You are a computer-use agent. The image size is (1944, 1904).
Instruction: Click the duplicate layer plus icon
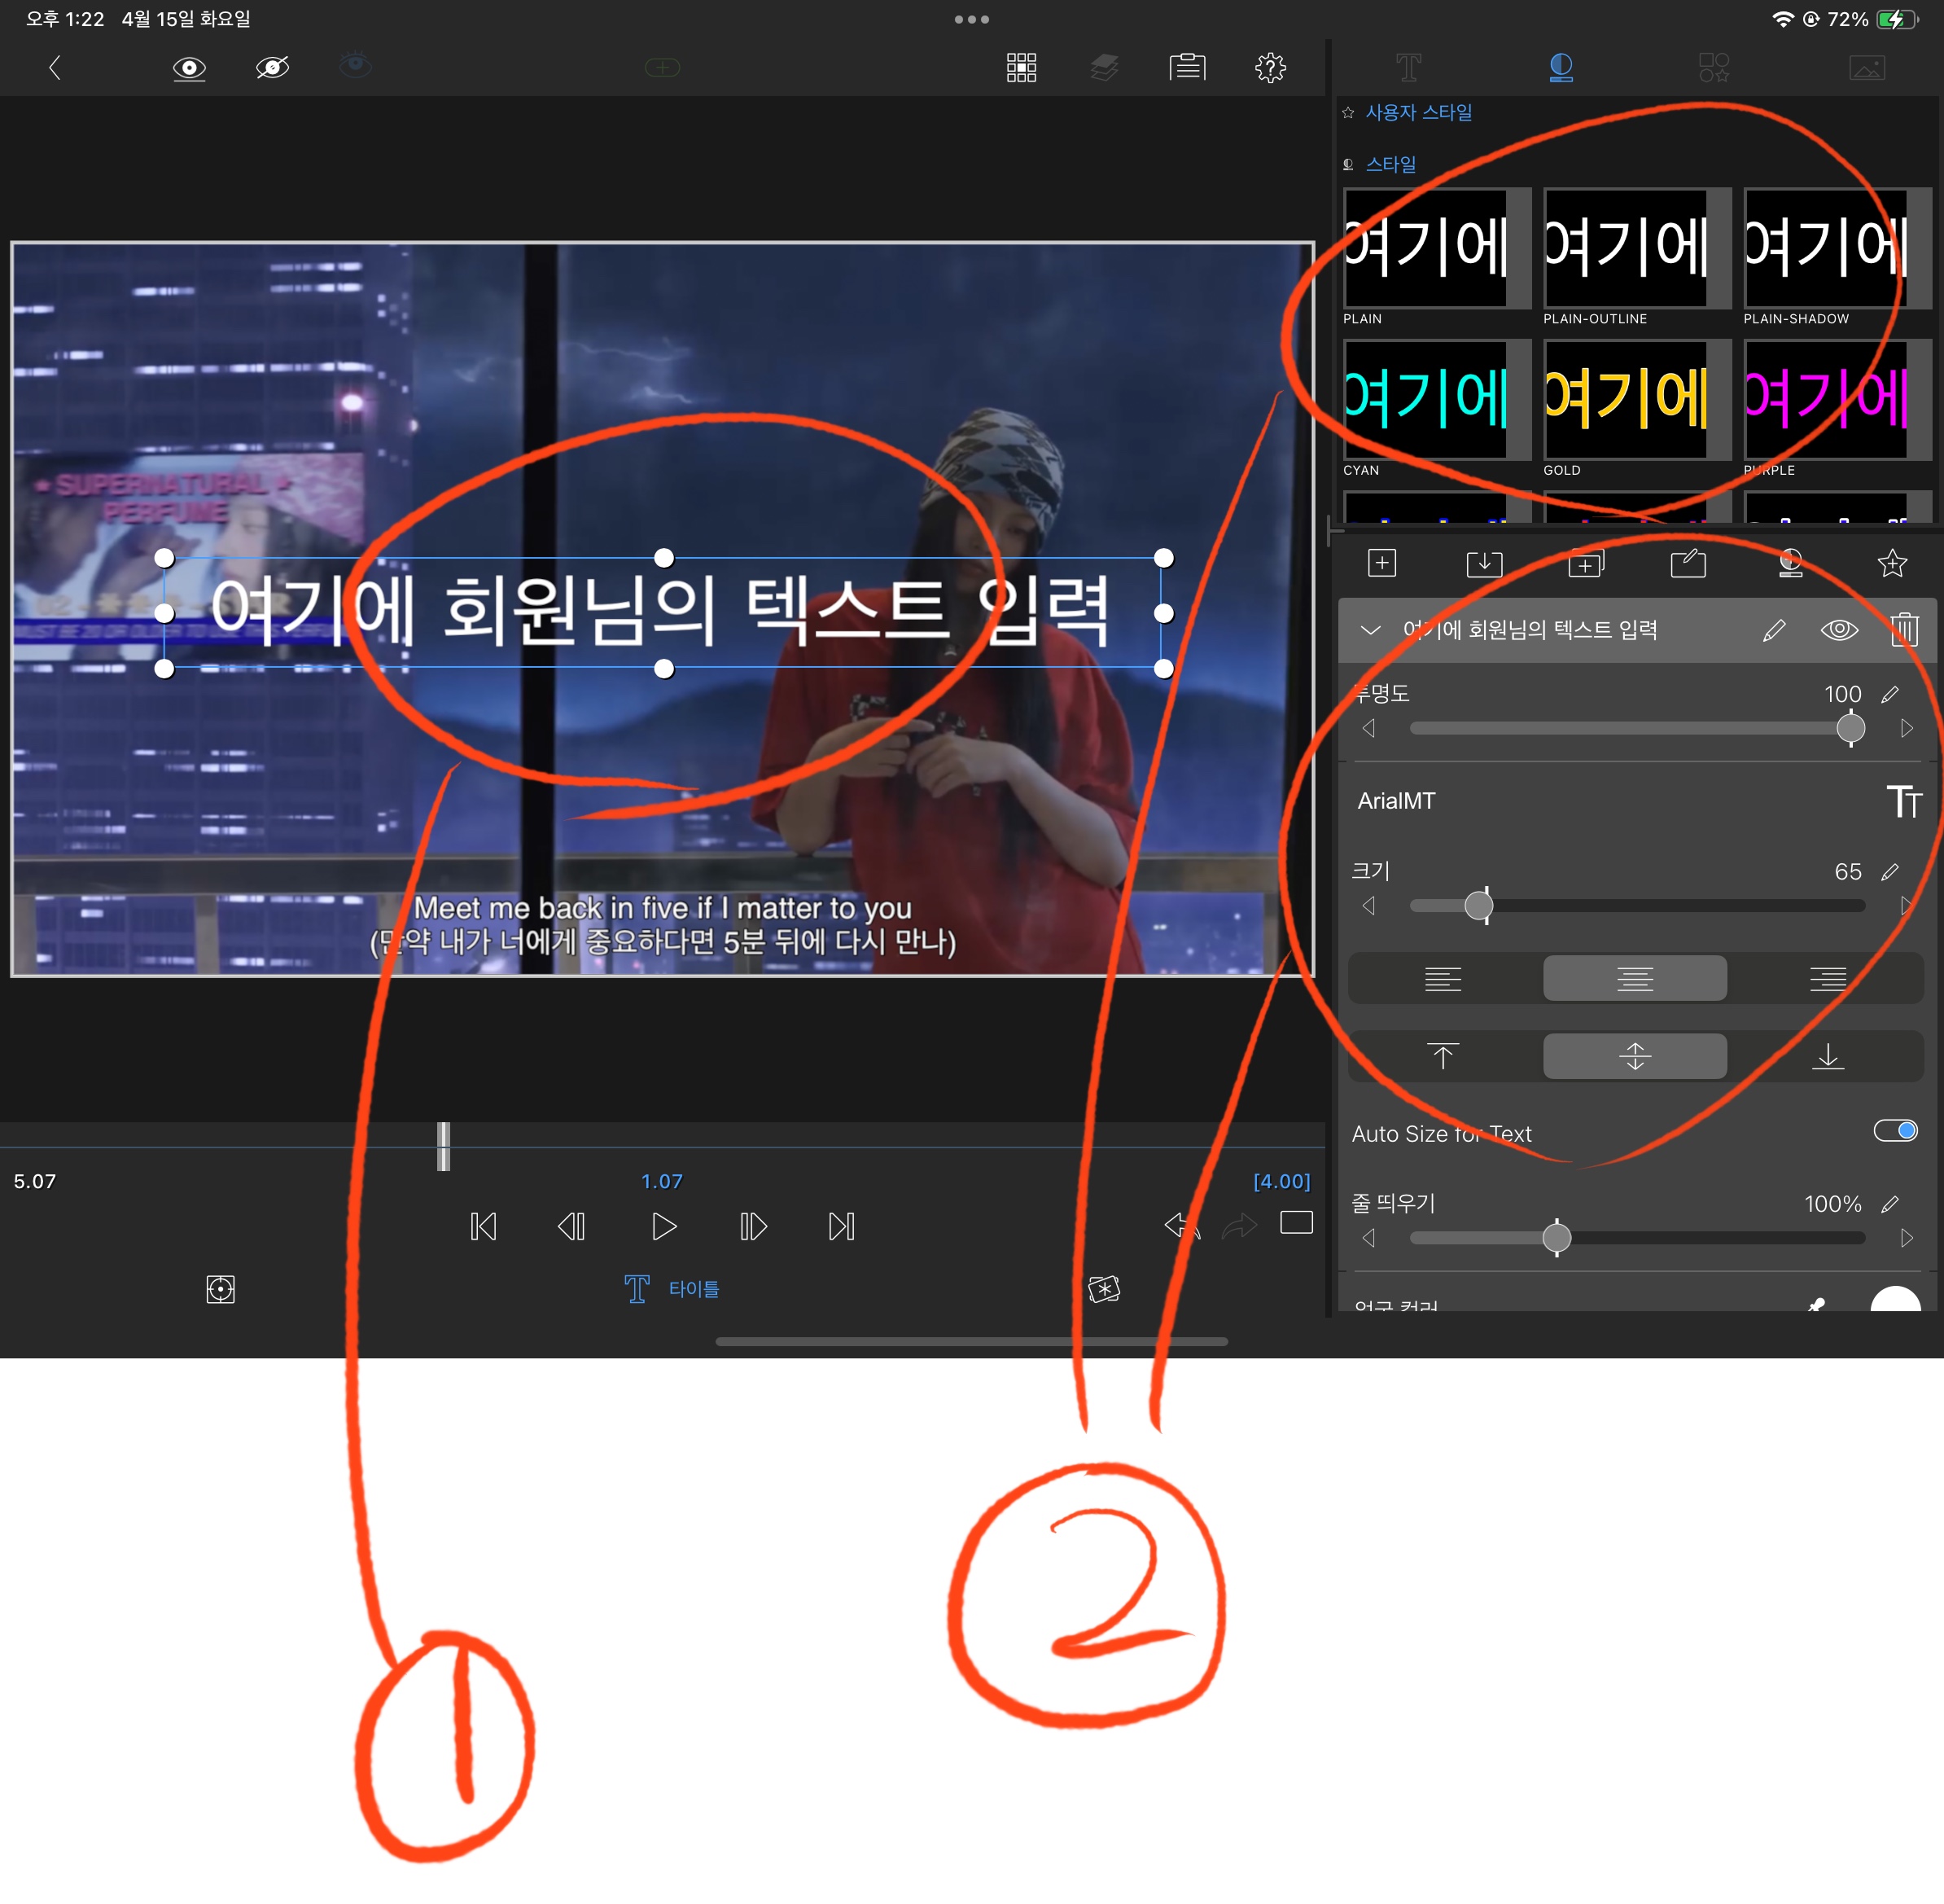tap(1585, 563)
